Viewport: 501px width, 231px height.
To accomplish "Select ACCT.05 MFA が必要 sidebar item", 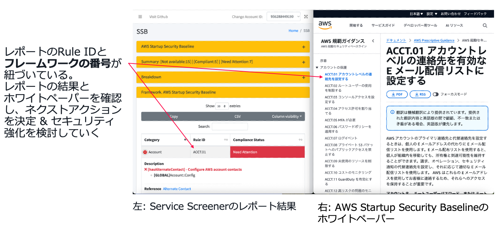I will pos(340,120).
